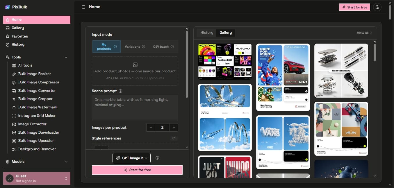Click the Bulk Image Upscaler icon
Viewport: 394px width, 188px height.
tap(14, 141)
